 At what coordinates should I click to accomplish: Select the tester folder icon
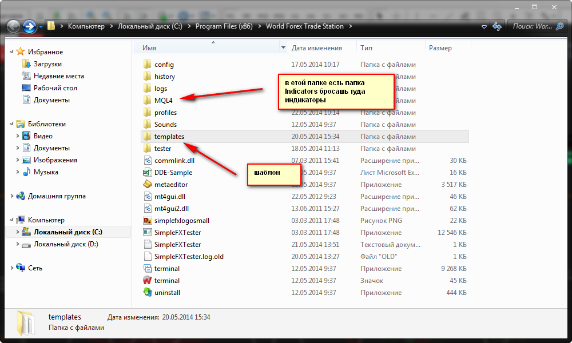[x=148, y=149]
